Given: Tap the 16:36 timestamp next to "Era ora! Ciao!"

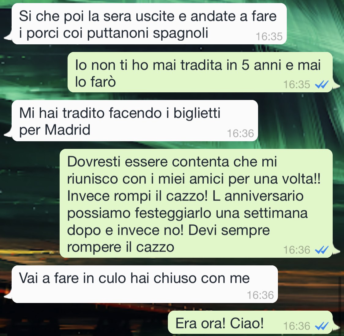Looking at the screenshot, I should tap(296, 326).
